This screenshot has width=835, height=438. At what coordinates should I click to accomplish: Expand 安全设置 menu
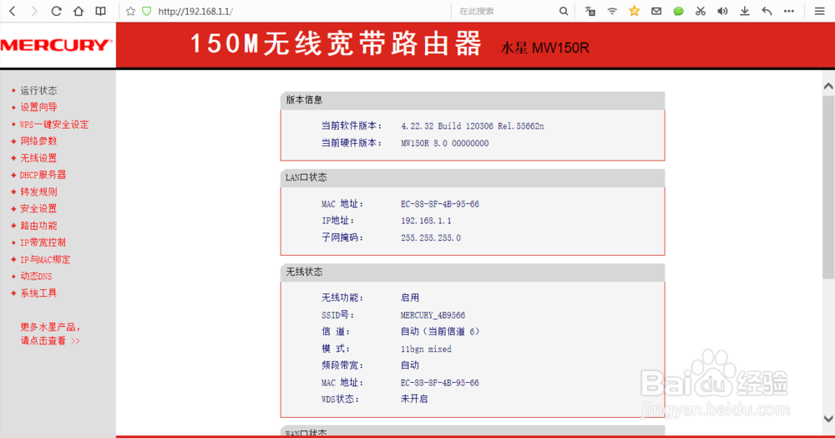[38, 208]
